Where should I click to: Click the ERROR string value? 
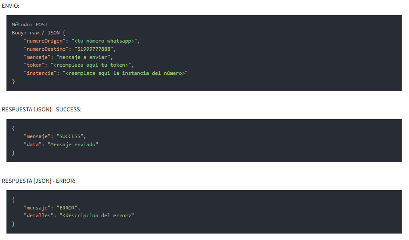(x=68, y=208)
